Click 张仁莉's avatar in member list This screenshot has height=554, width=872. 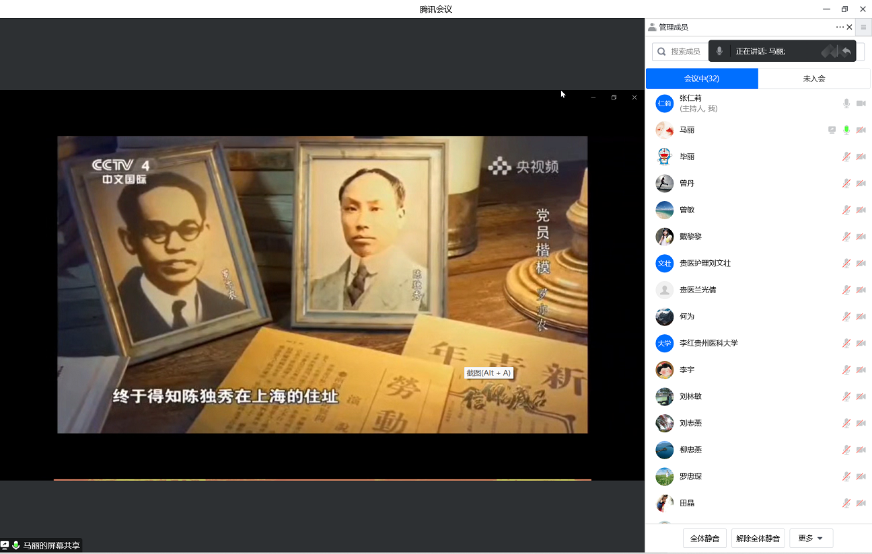click(x=664, y=104)
